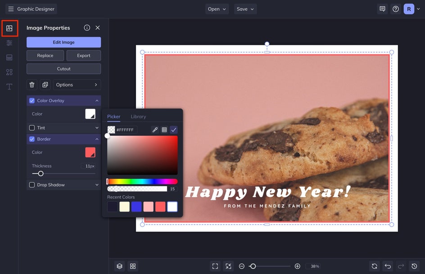Image resolution: width=425 pixels, height=274 pixels.
Task: Zoom in with the plus icon
Action: [x=297, y=266]
